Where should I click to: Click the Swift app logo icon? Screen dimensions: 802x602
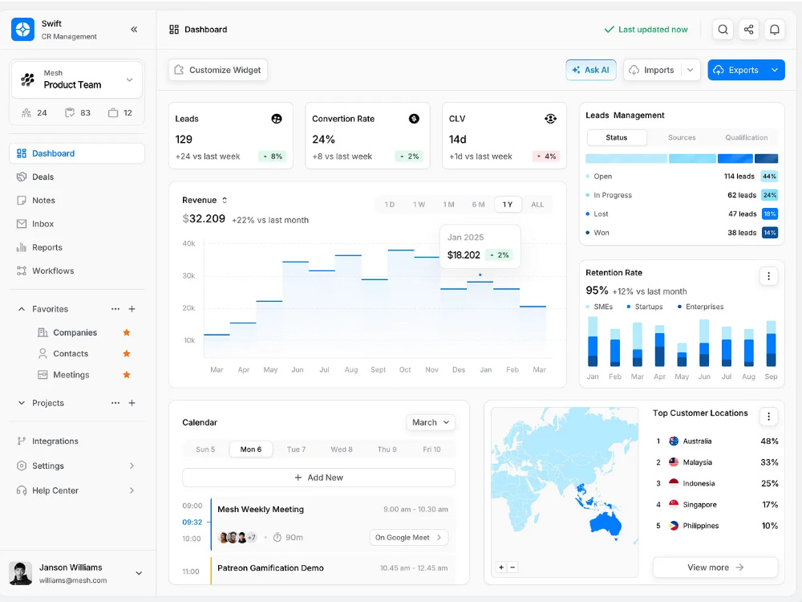click(x=22, y=29)
